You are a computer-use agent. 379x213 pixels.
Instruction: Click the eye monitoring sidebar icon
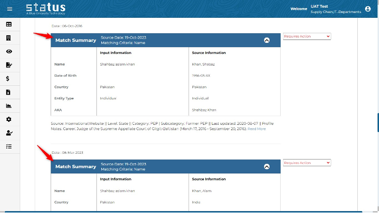9,51
